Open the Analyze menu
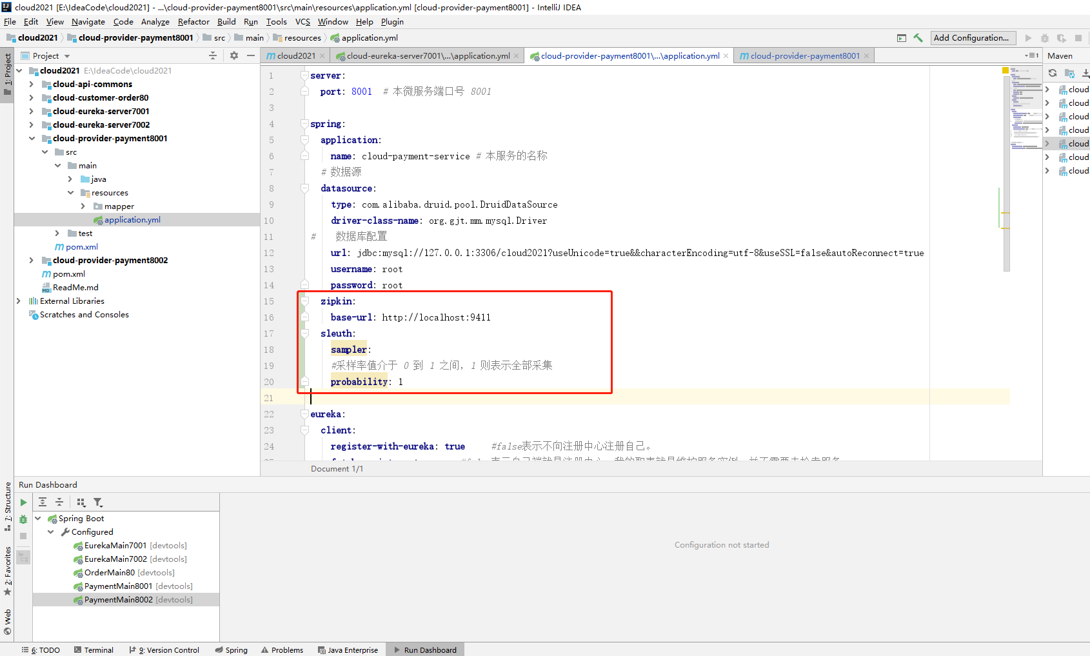Viewport: 1090px width, 656px height. 155,22
